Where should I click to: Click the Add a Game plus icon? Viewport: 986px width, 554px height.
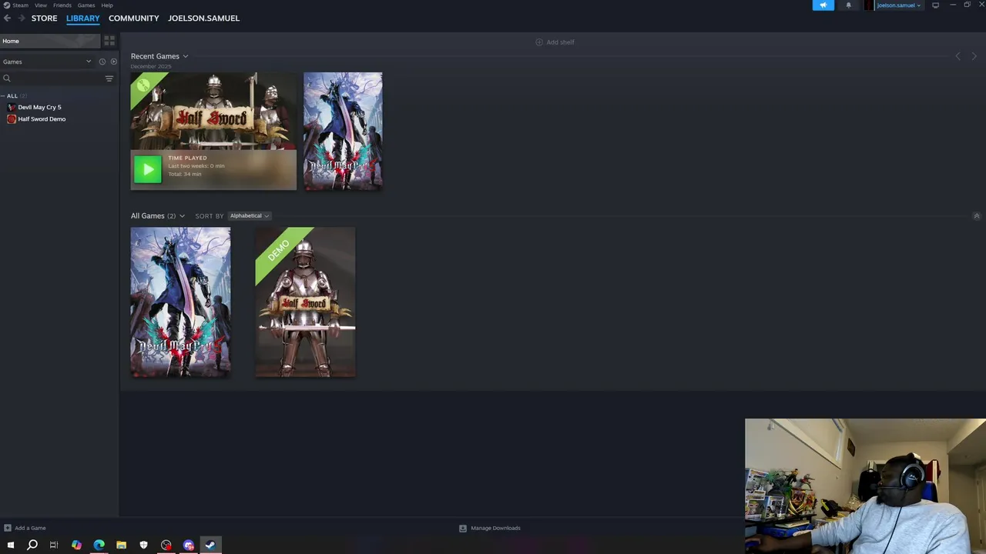point(7,528)
